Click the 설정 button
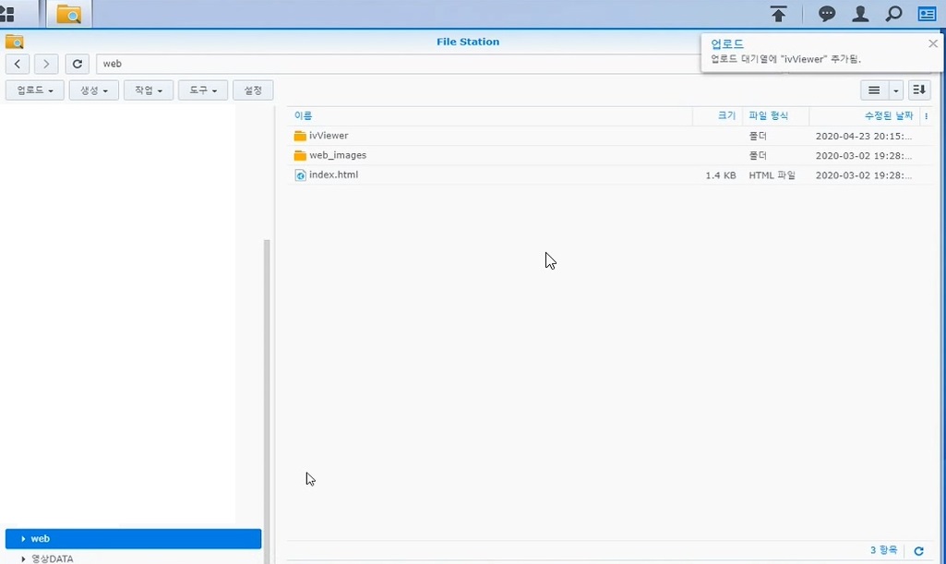This screenshot has height=564, width=946. pos(253,90)
